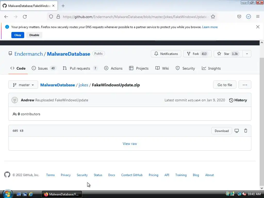The width and height of the screenshot is (264, 198).
Task: Click Disable on the privacy notice
Action: coord(34,35)
